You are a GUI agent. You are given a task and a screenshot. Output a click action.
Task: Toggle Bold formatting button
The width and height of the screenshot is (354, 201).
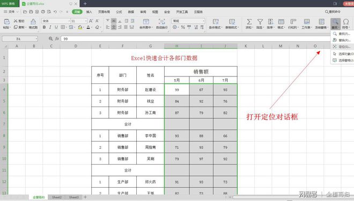coord(44,27)
